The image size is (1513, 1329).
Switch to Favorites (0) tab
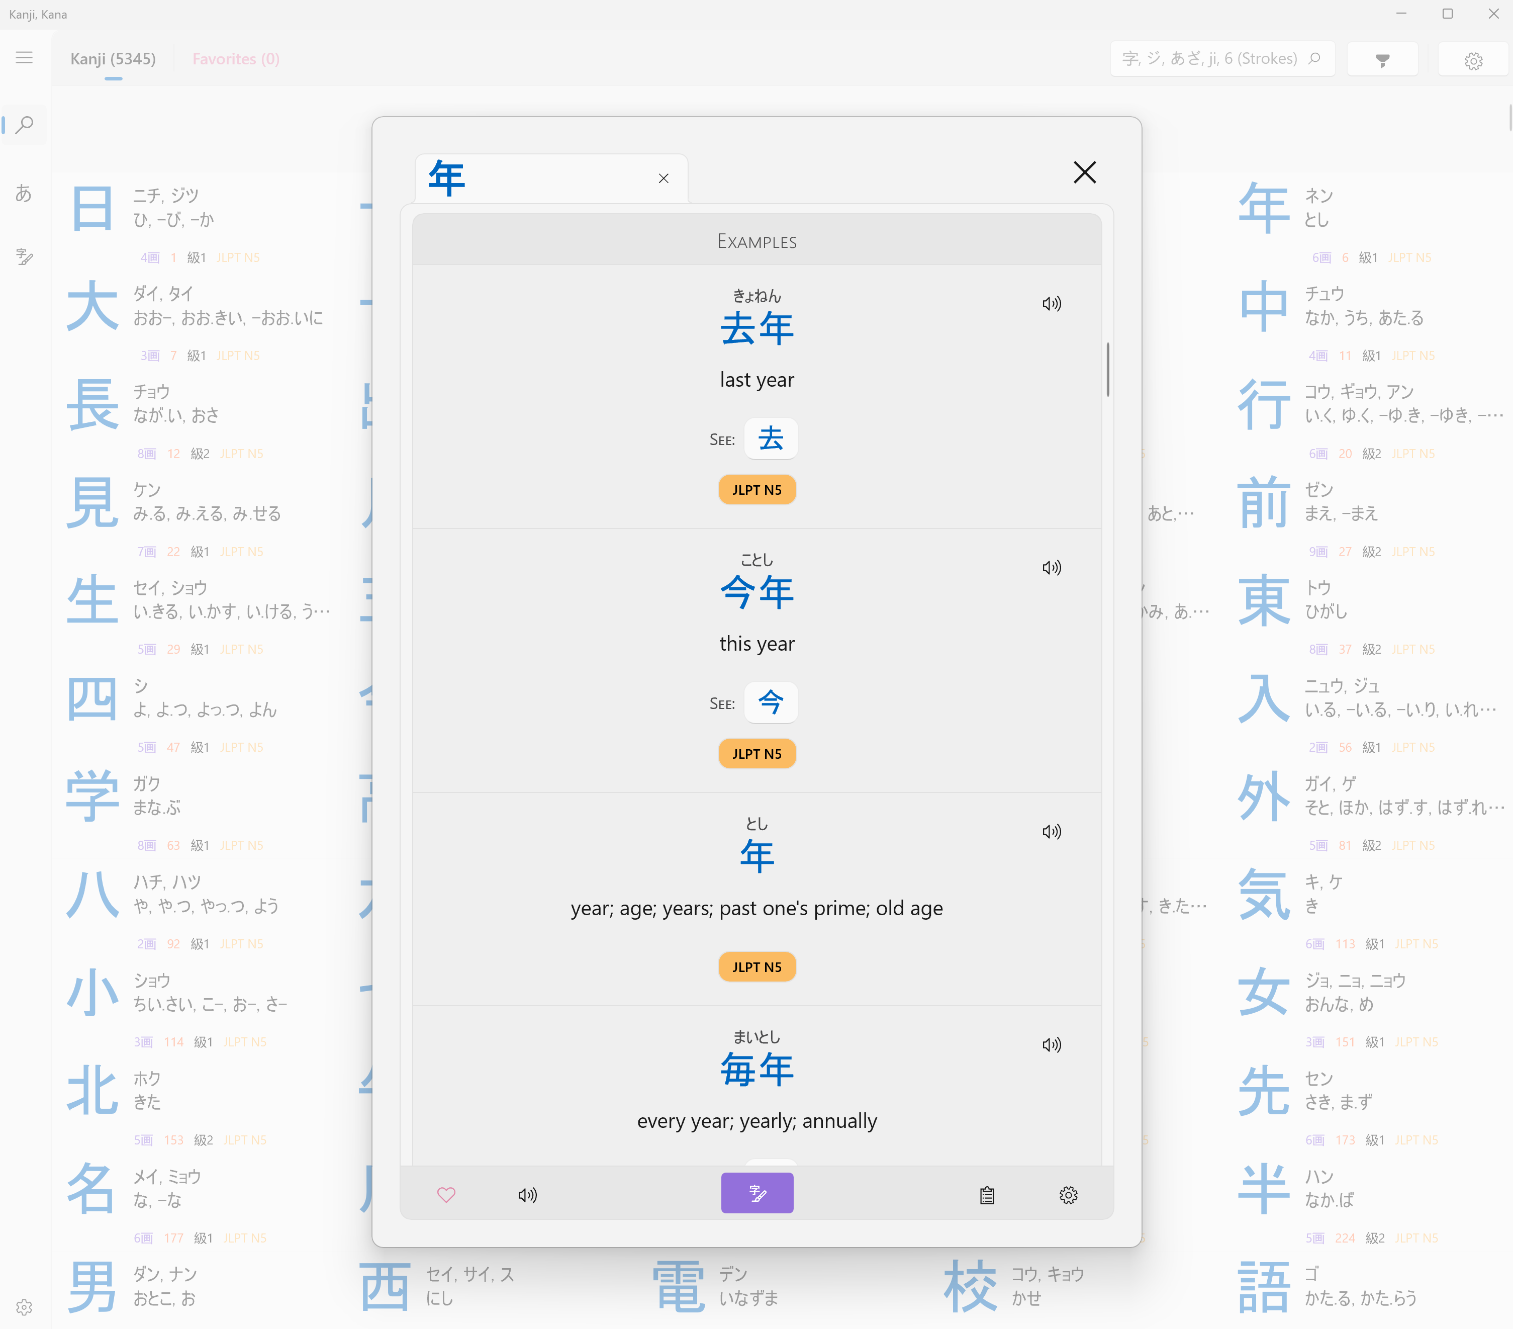pos(235,59)
